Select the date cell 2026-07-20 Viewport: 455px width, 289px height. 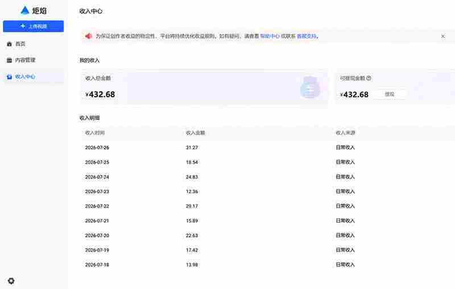point(97,236)
